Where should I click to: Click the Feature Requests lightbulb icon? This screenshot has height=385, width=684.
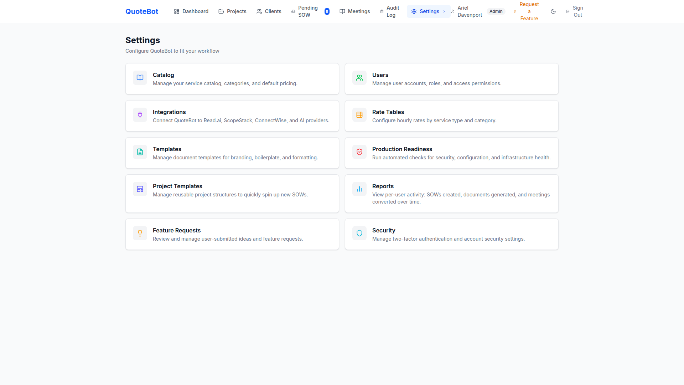click(x=140, y=233)
